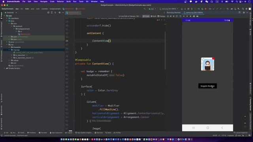The height and width of the screenshot is (142, 253).
Task: Expand the values folder
Action: point(9,60)
